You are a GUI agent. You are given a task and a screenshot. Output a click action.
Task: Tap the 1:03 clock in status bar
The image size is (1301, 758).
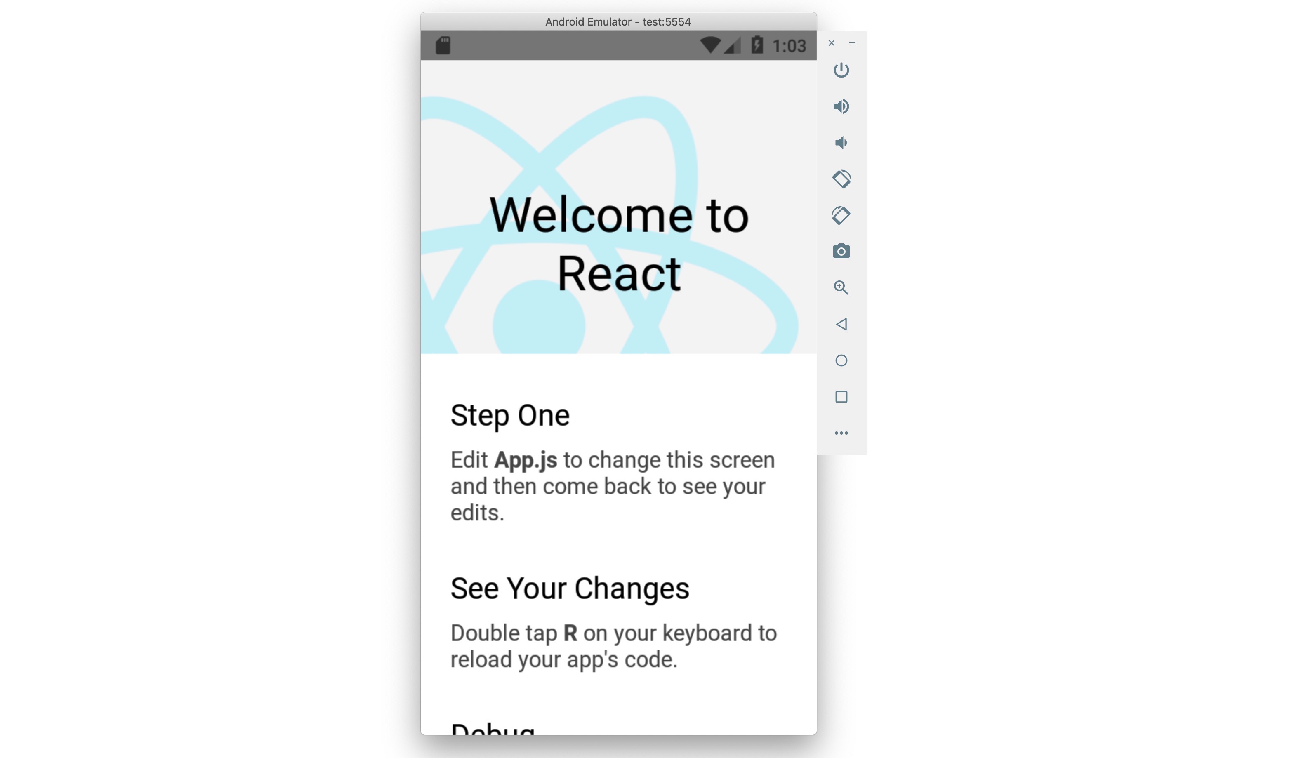click(789, 46)
